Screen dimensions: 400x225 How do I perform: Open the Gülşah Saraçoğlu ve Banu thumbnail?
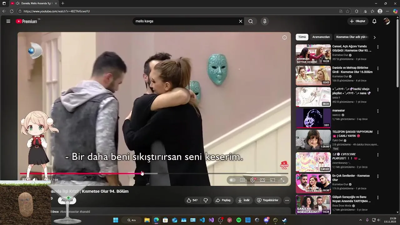tap(313, 204)
